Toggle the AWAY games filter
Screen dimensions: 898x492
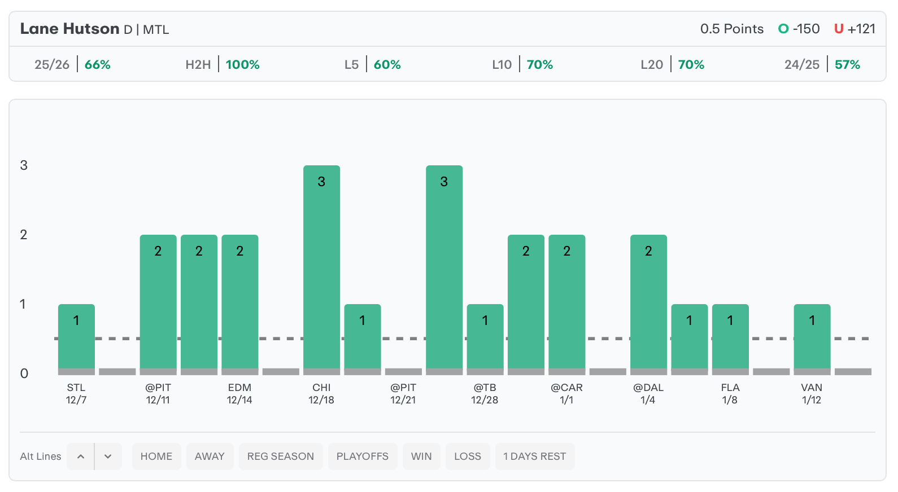click(x=210, y=456)
